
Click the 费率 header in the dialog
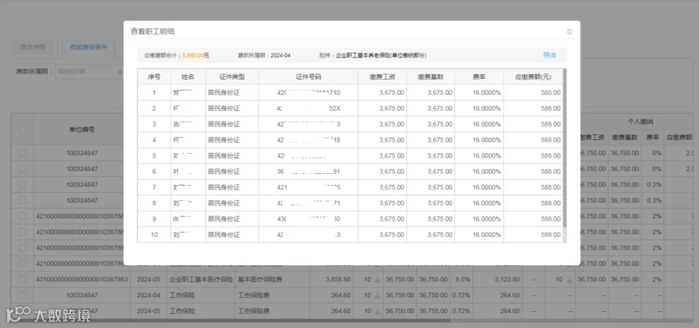click(x=479, y=77)
